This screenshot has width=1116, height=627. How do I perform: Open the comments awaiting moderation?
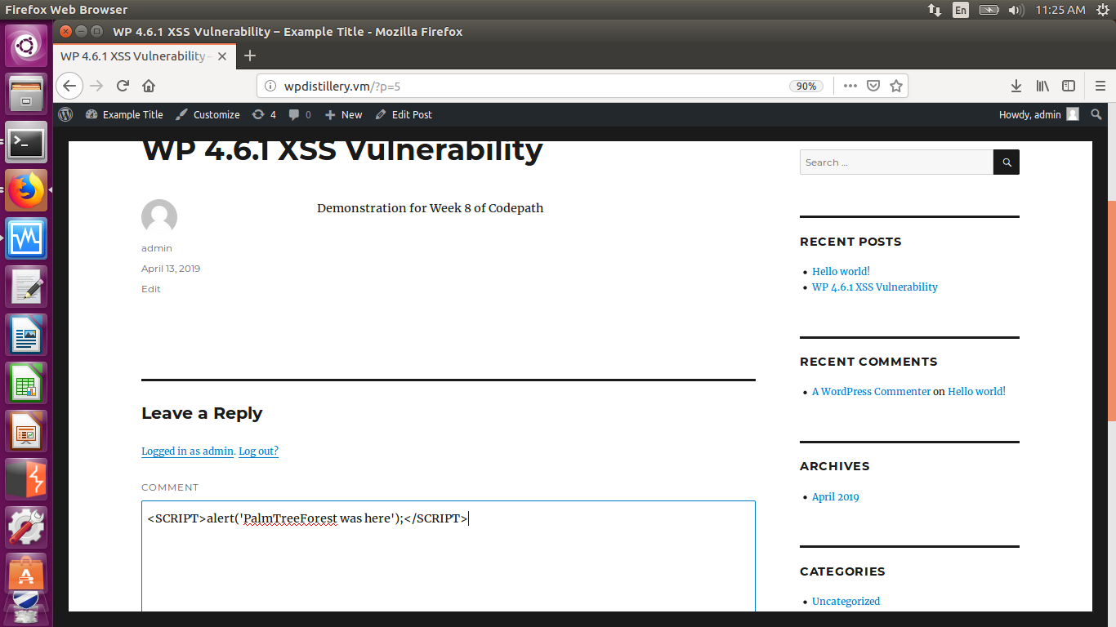click(300, 115)
